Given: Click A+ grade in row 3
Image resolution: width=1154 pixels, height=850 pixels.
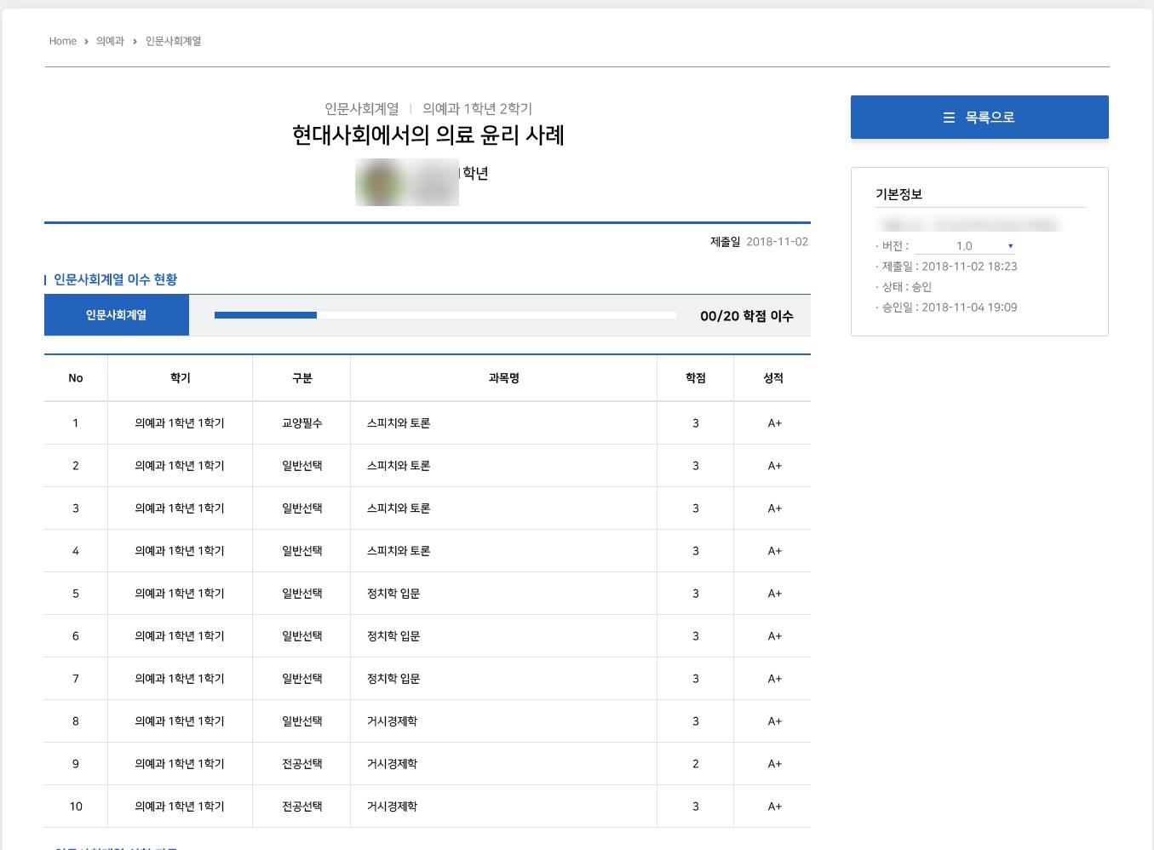Looking at the screenshot, I should (775, 508).
